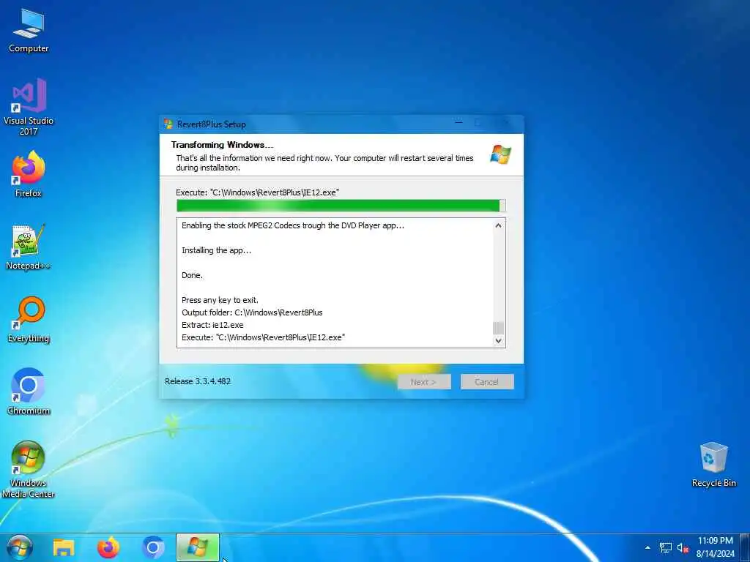Click the 'Press any key to exit.' log line
Image resolution: width=750 pixels, height=562 pixels.
(x=220, y=300)
